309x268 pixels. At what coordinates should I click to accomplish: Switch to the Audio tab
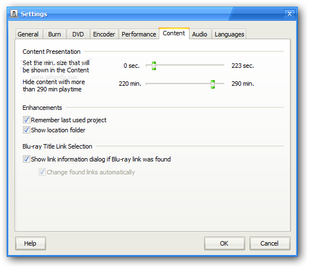[x=200, y=34]
